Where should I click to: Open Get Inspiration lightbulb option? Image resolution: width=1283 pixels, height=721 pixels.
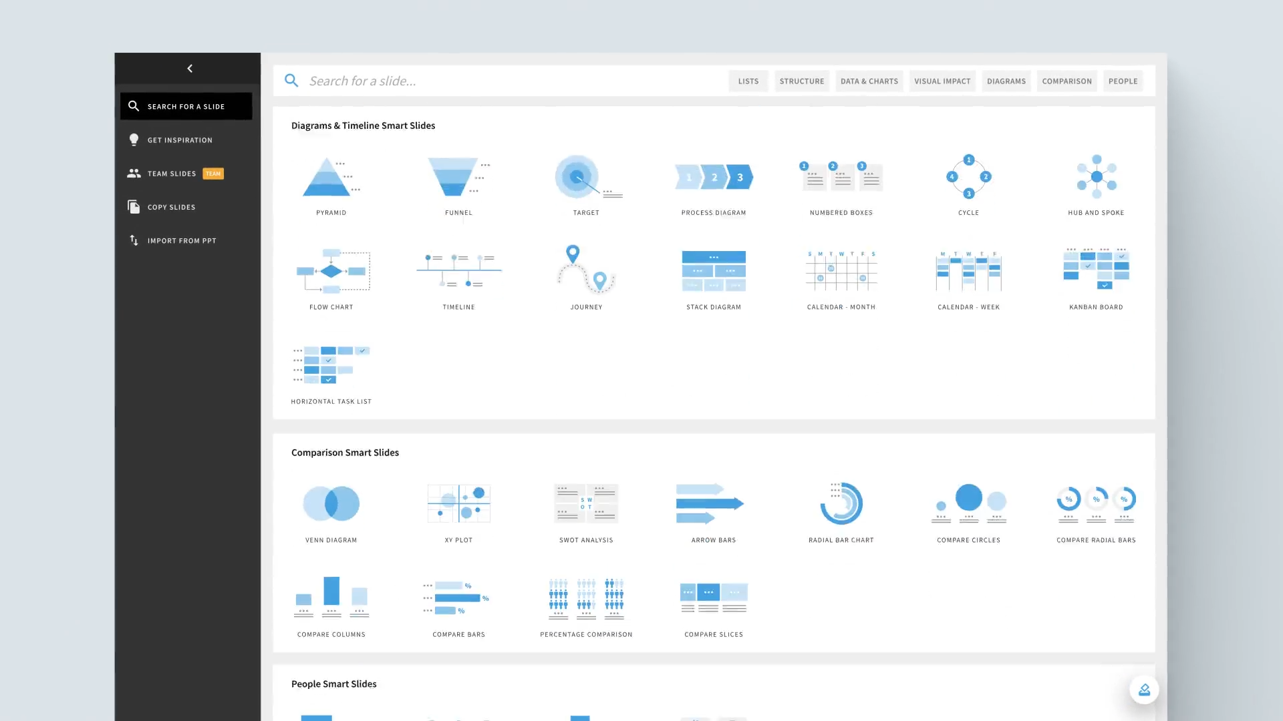(179, 140)
